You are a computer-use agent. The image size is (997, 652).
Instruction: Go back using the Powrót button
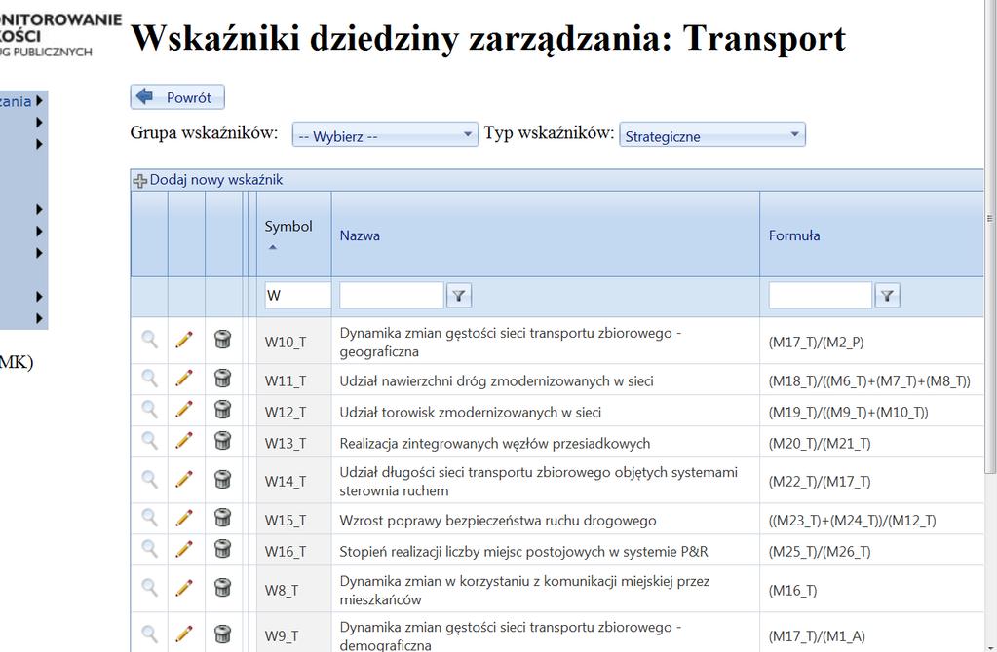pos(177,97)
